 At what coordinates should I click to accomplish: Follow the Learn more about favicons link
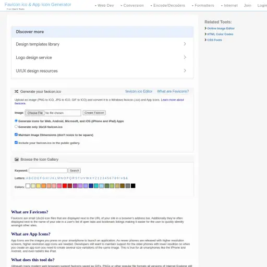[x=172, y=100]
